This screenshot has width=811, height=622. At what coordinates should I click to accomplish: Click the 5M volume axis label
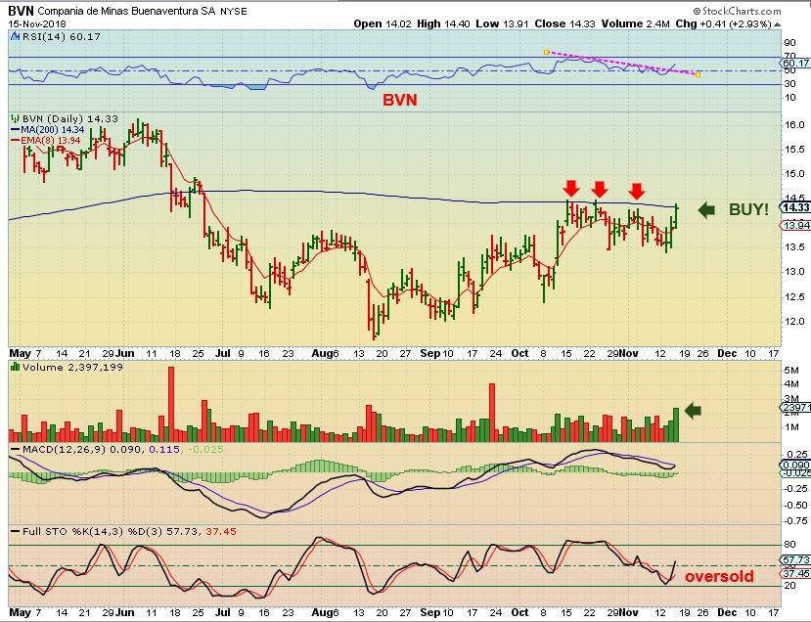[791, 371]
